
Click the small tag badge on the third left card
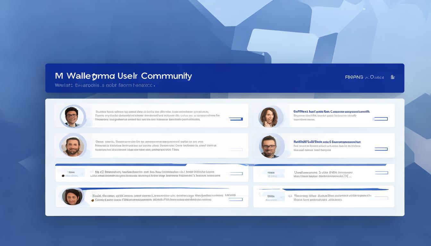click(x=71, y=173)
